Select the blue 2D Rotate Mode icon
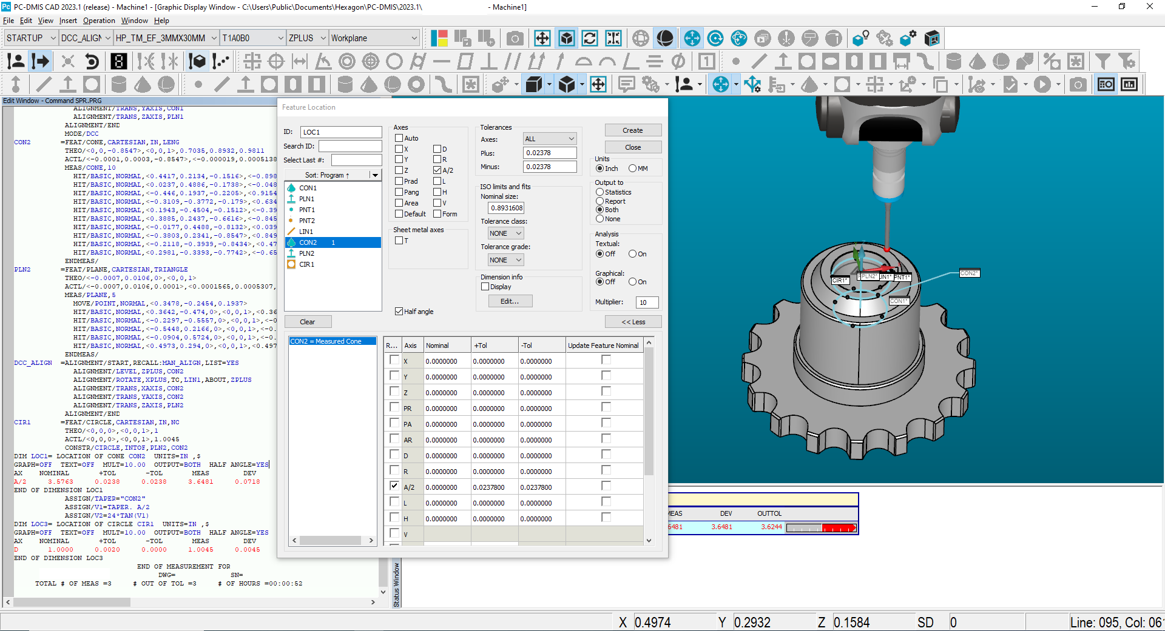 715,39
